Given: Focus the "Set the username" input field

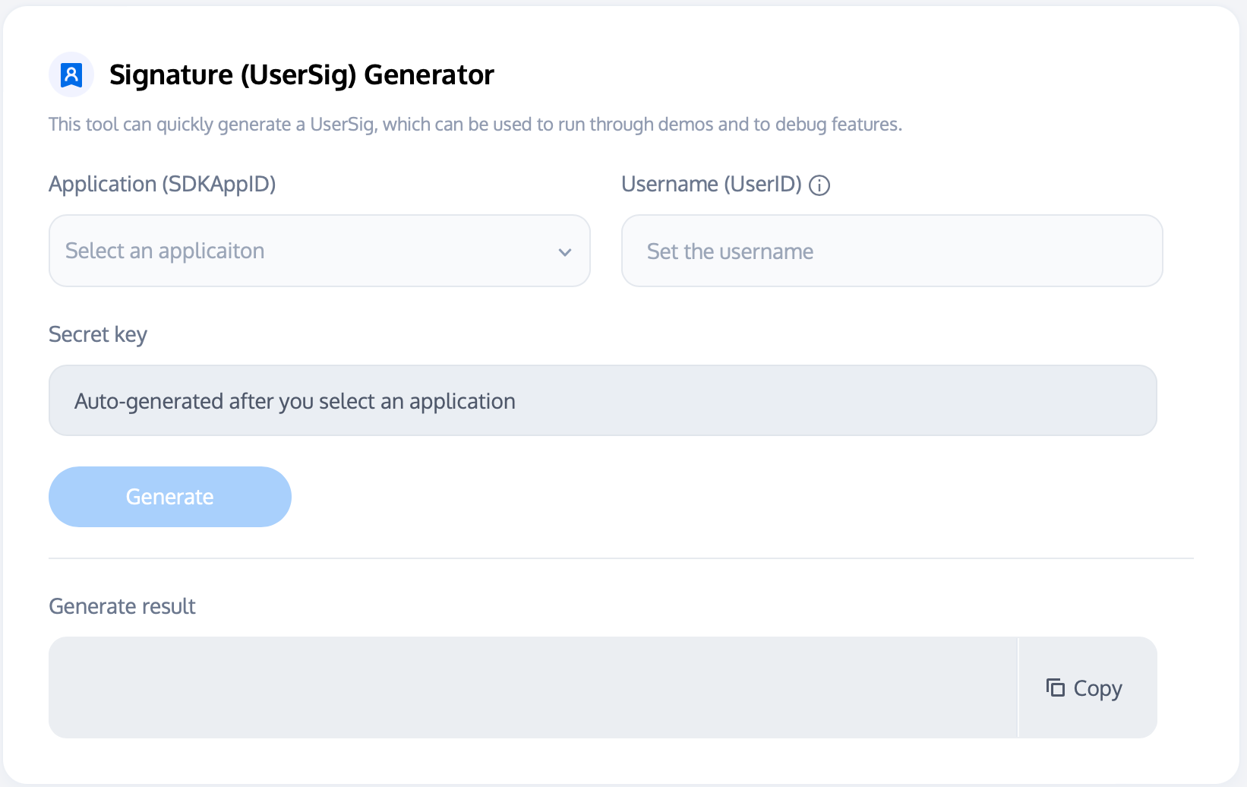Looking at the screenshot, I should (x=891, y=251).
